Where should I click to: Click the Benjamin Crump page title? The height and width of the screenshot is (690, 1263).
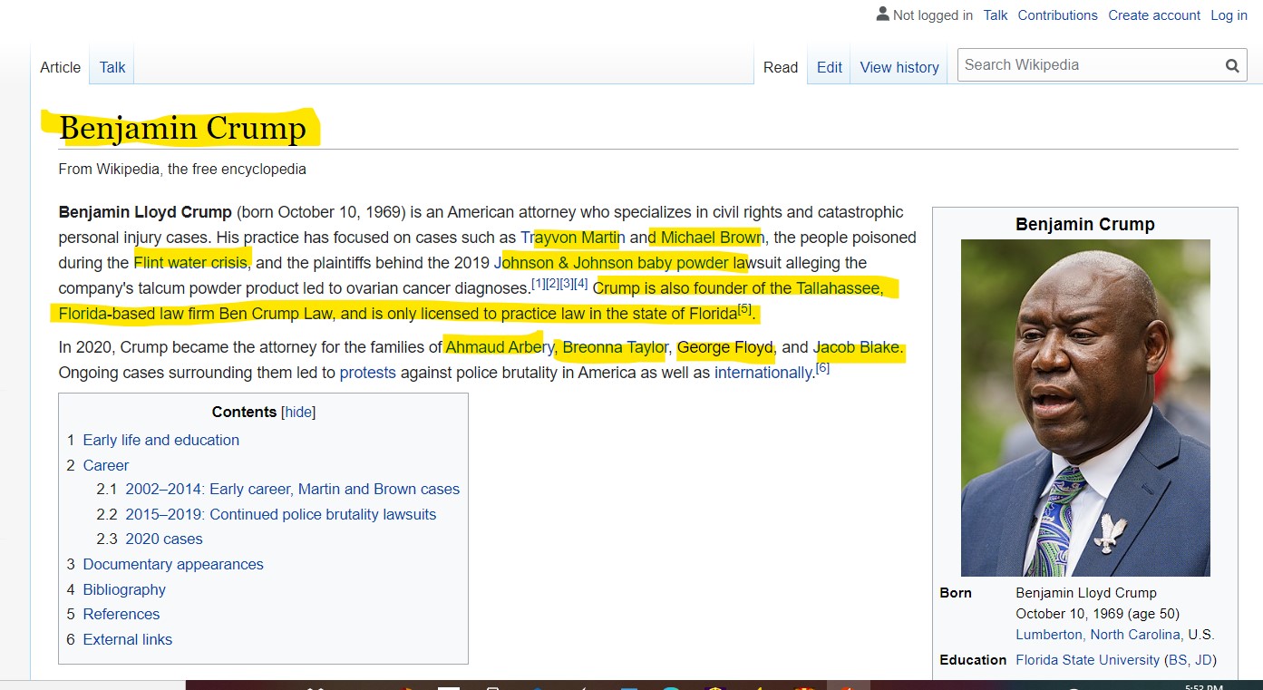[x=182, y=129]
